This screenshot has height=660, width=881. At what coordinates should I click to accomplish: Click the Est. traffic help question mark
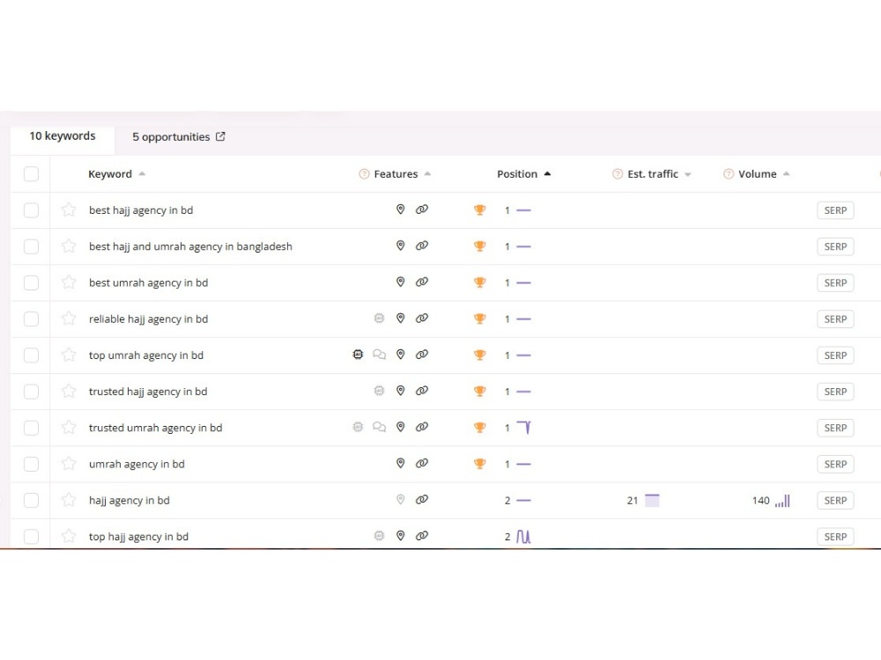click(x=618, y=174)
